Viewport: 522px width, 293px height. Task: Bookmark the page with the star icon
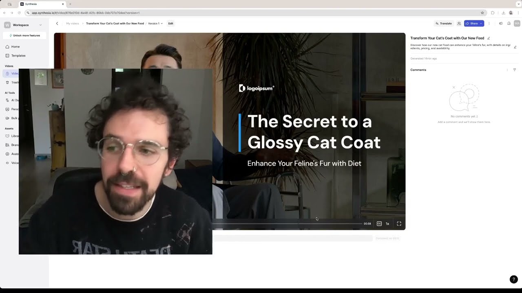(482, 13)
